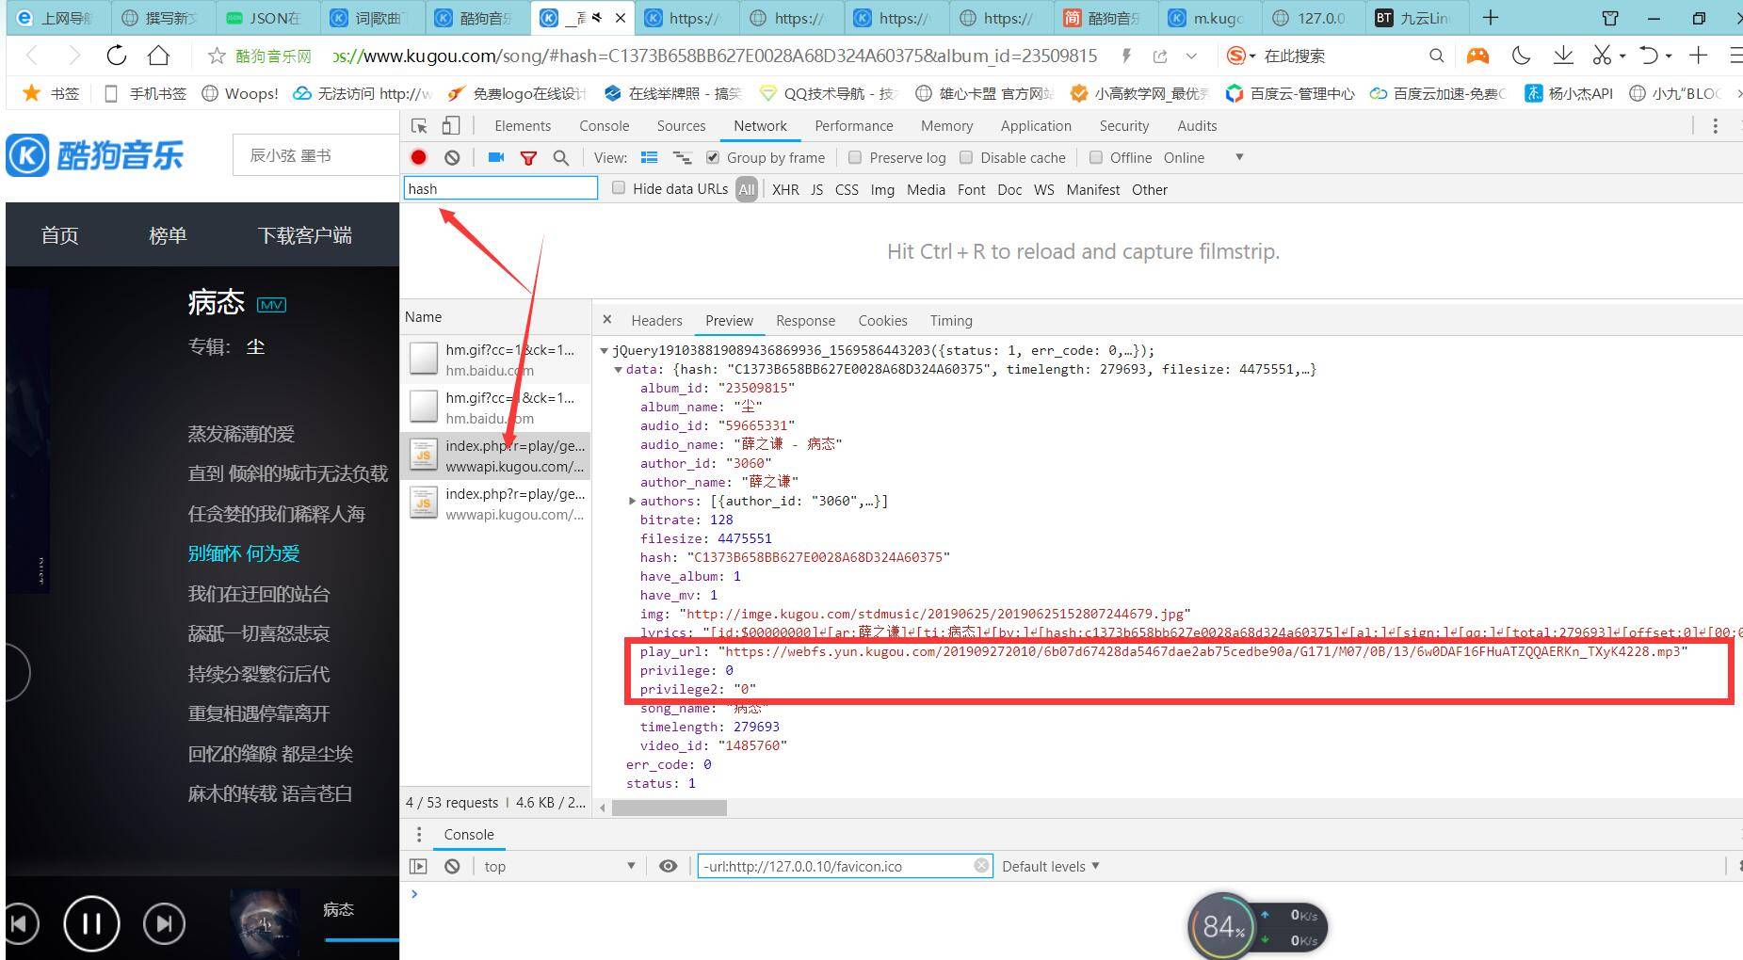This screenshot has width=1743, height=960.
Task: Toggle the device toolbar icon
Action: (x=451, y=126)
